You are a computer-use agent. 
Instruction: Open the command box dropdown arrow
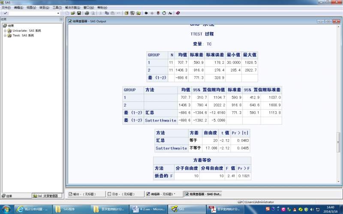click(58, 13)
